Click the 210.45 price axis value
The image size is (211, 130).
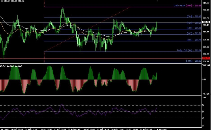(206, 18)
